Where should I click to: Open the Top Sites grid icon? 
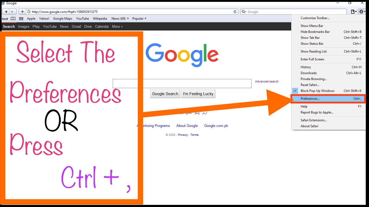21,19
